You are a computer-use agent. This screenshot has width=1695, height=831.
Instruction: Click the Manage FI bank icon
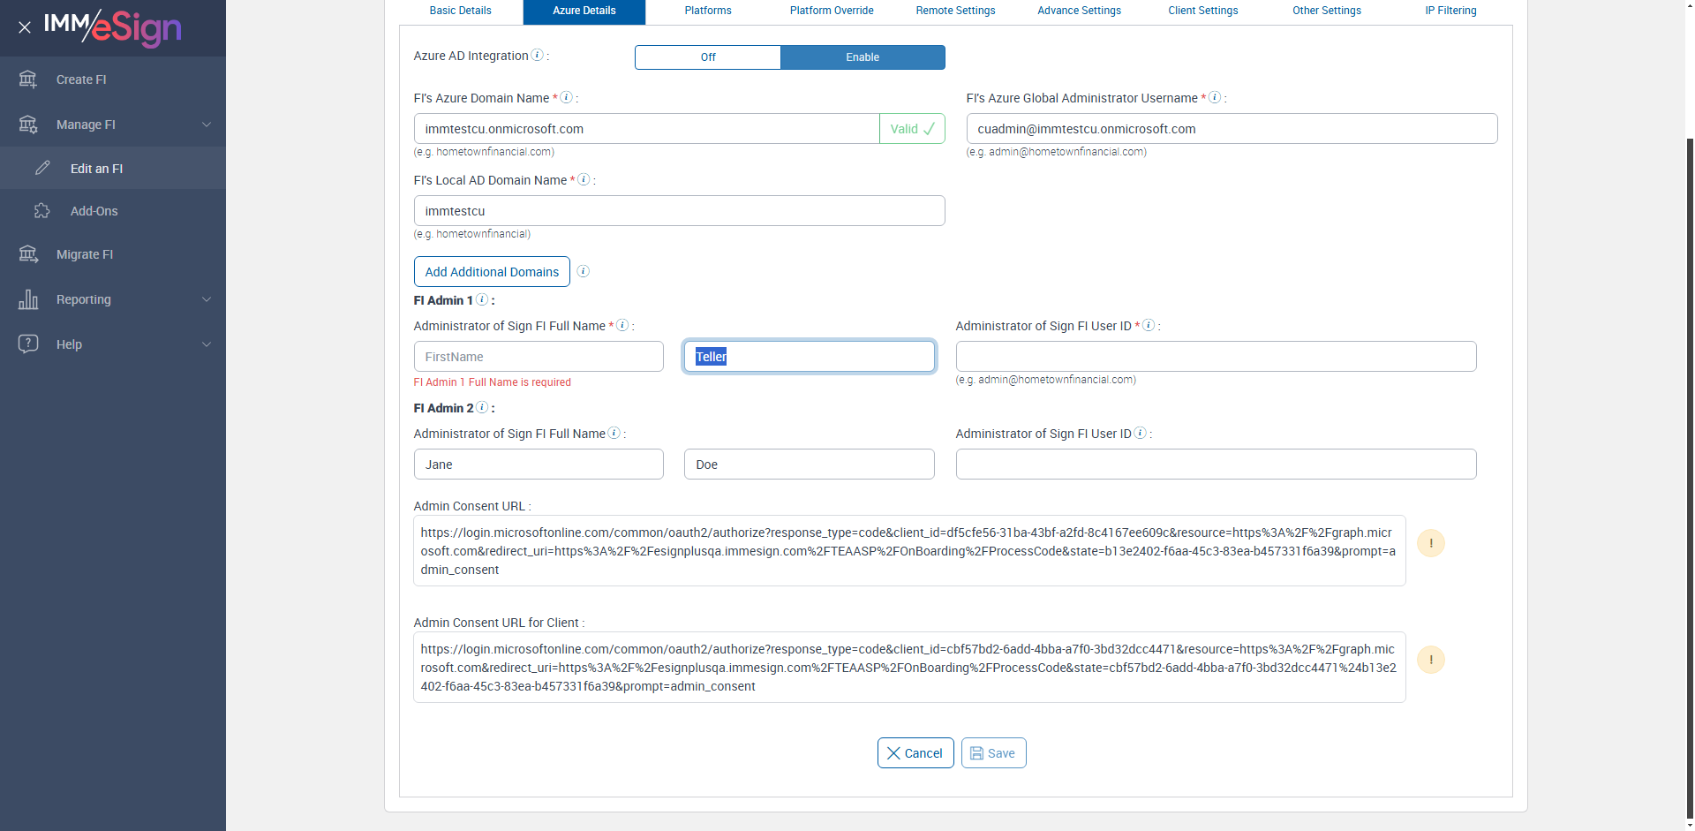pos(28,125)
